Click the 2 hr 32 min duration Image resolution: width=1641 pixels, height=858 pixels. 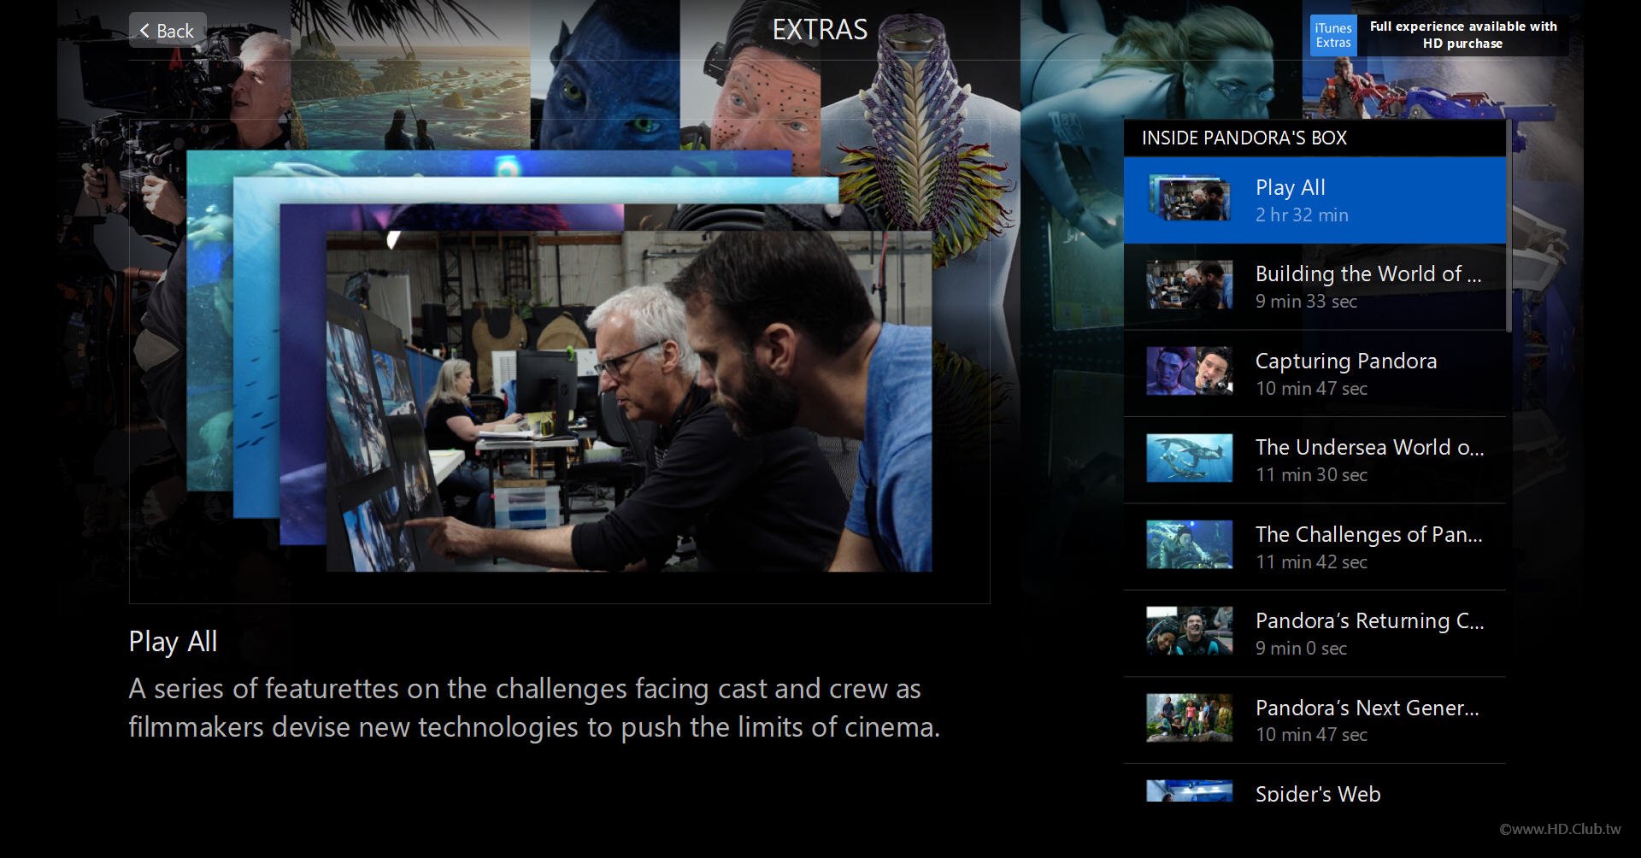(x=1302, y=215)
